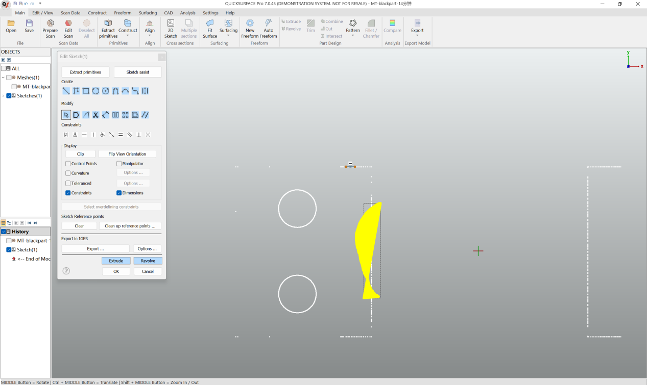
Task: Expand the Sketches(1) tree node
Action: point(3,95)
